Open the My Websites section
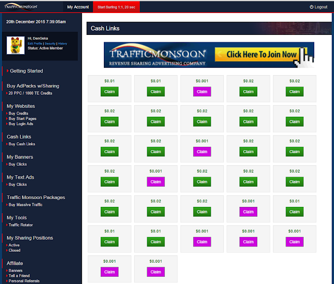Image resolution: width=334 pixels, height=284 pixels. [x=21, y=106]
